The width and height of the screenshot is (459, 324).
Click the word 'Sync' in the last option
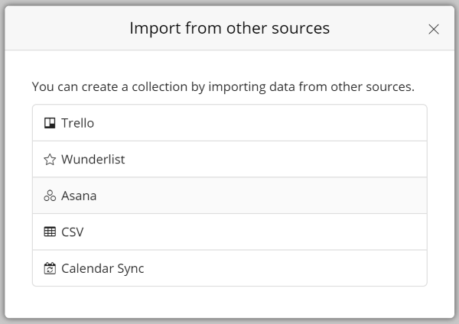pos(131,269)
